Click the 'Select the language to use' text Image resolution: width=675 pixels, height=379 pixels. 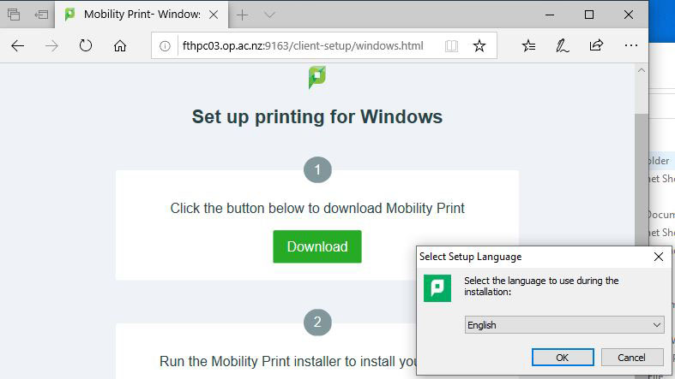coord(541,287)
